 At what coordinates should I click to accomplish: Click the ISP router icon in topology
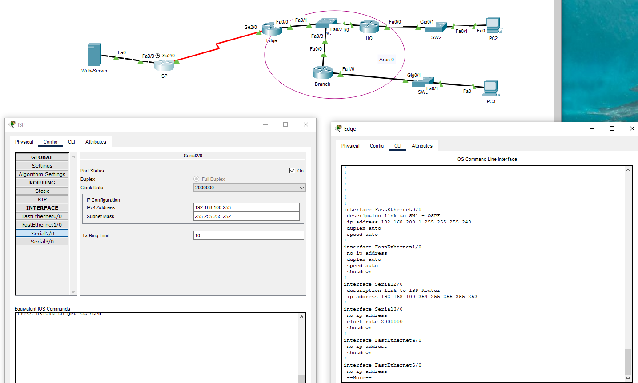[x=164, y=66]
